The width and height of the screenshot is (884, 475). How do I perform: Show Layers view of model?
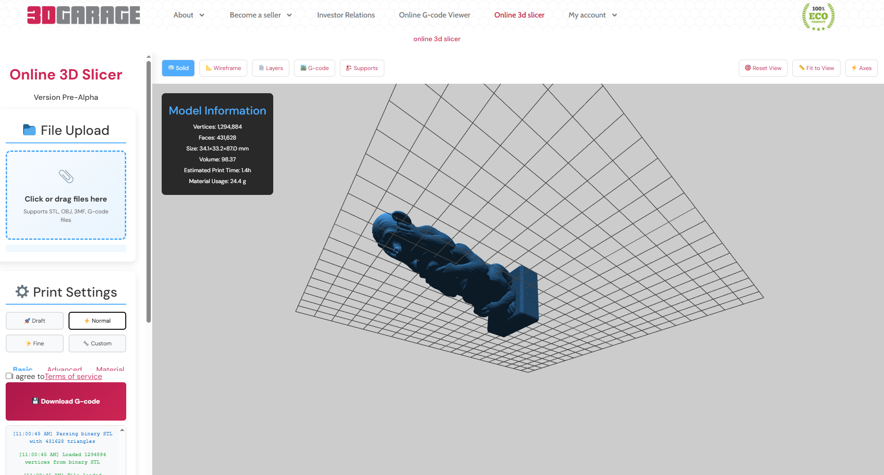pyautogui.click(x=270, y=68)
